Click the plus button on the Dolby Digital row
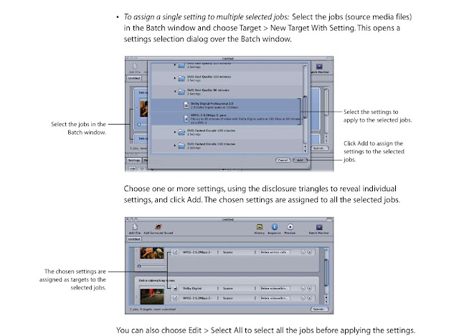 (x=309, y=288)
